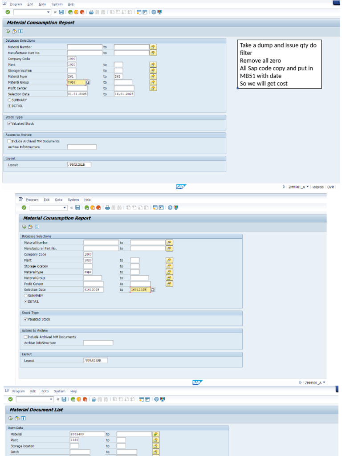The image size is (342, 456).
Task: Select SUMMARY radio button in middle window
Action: 25,296
